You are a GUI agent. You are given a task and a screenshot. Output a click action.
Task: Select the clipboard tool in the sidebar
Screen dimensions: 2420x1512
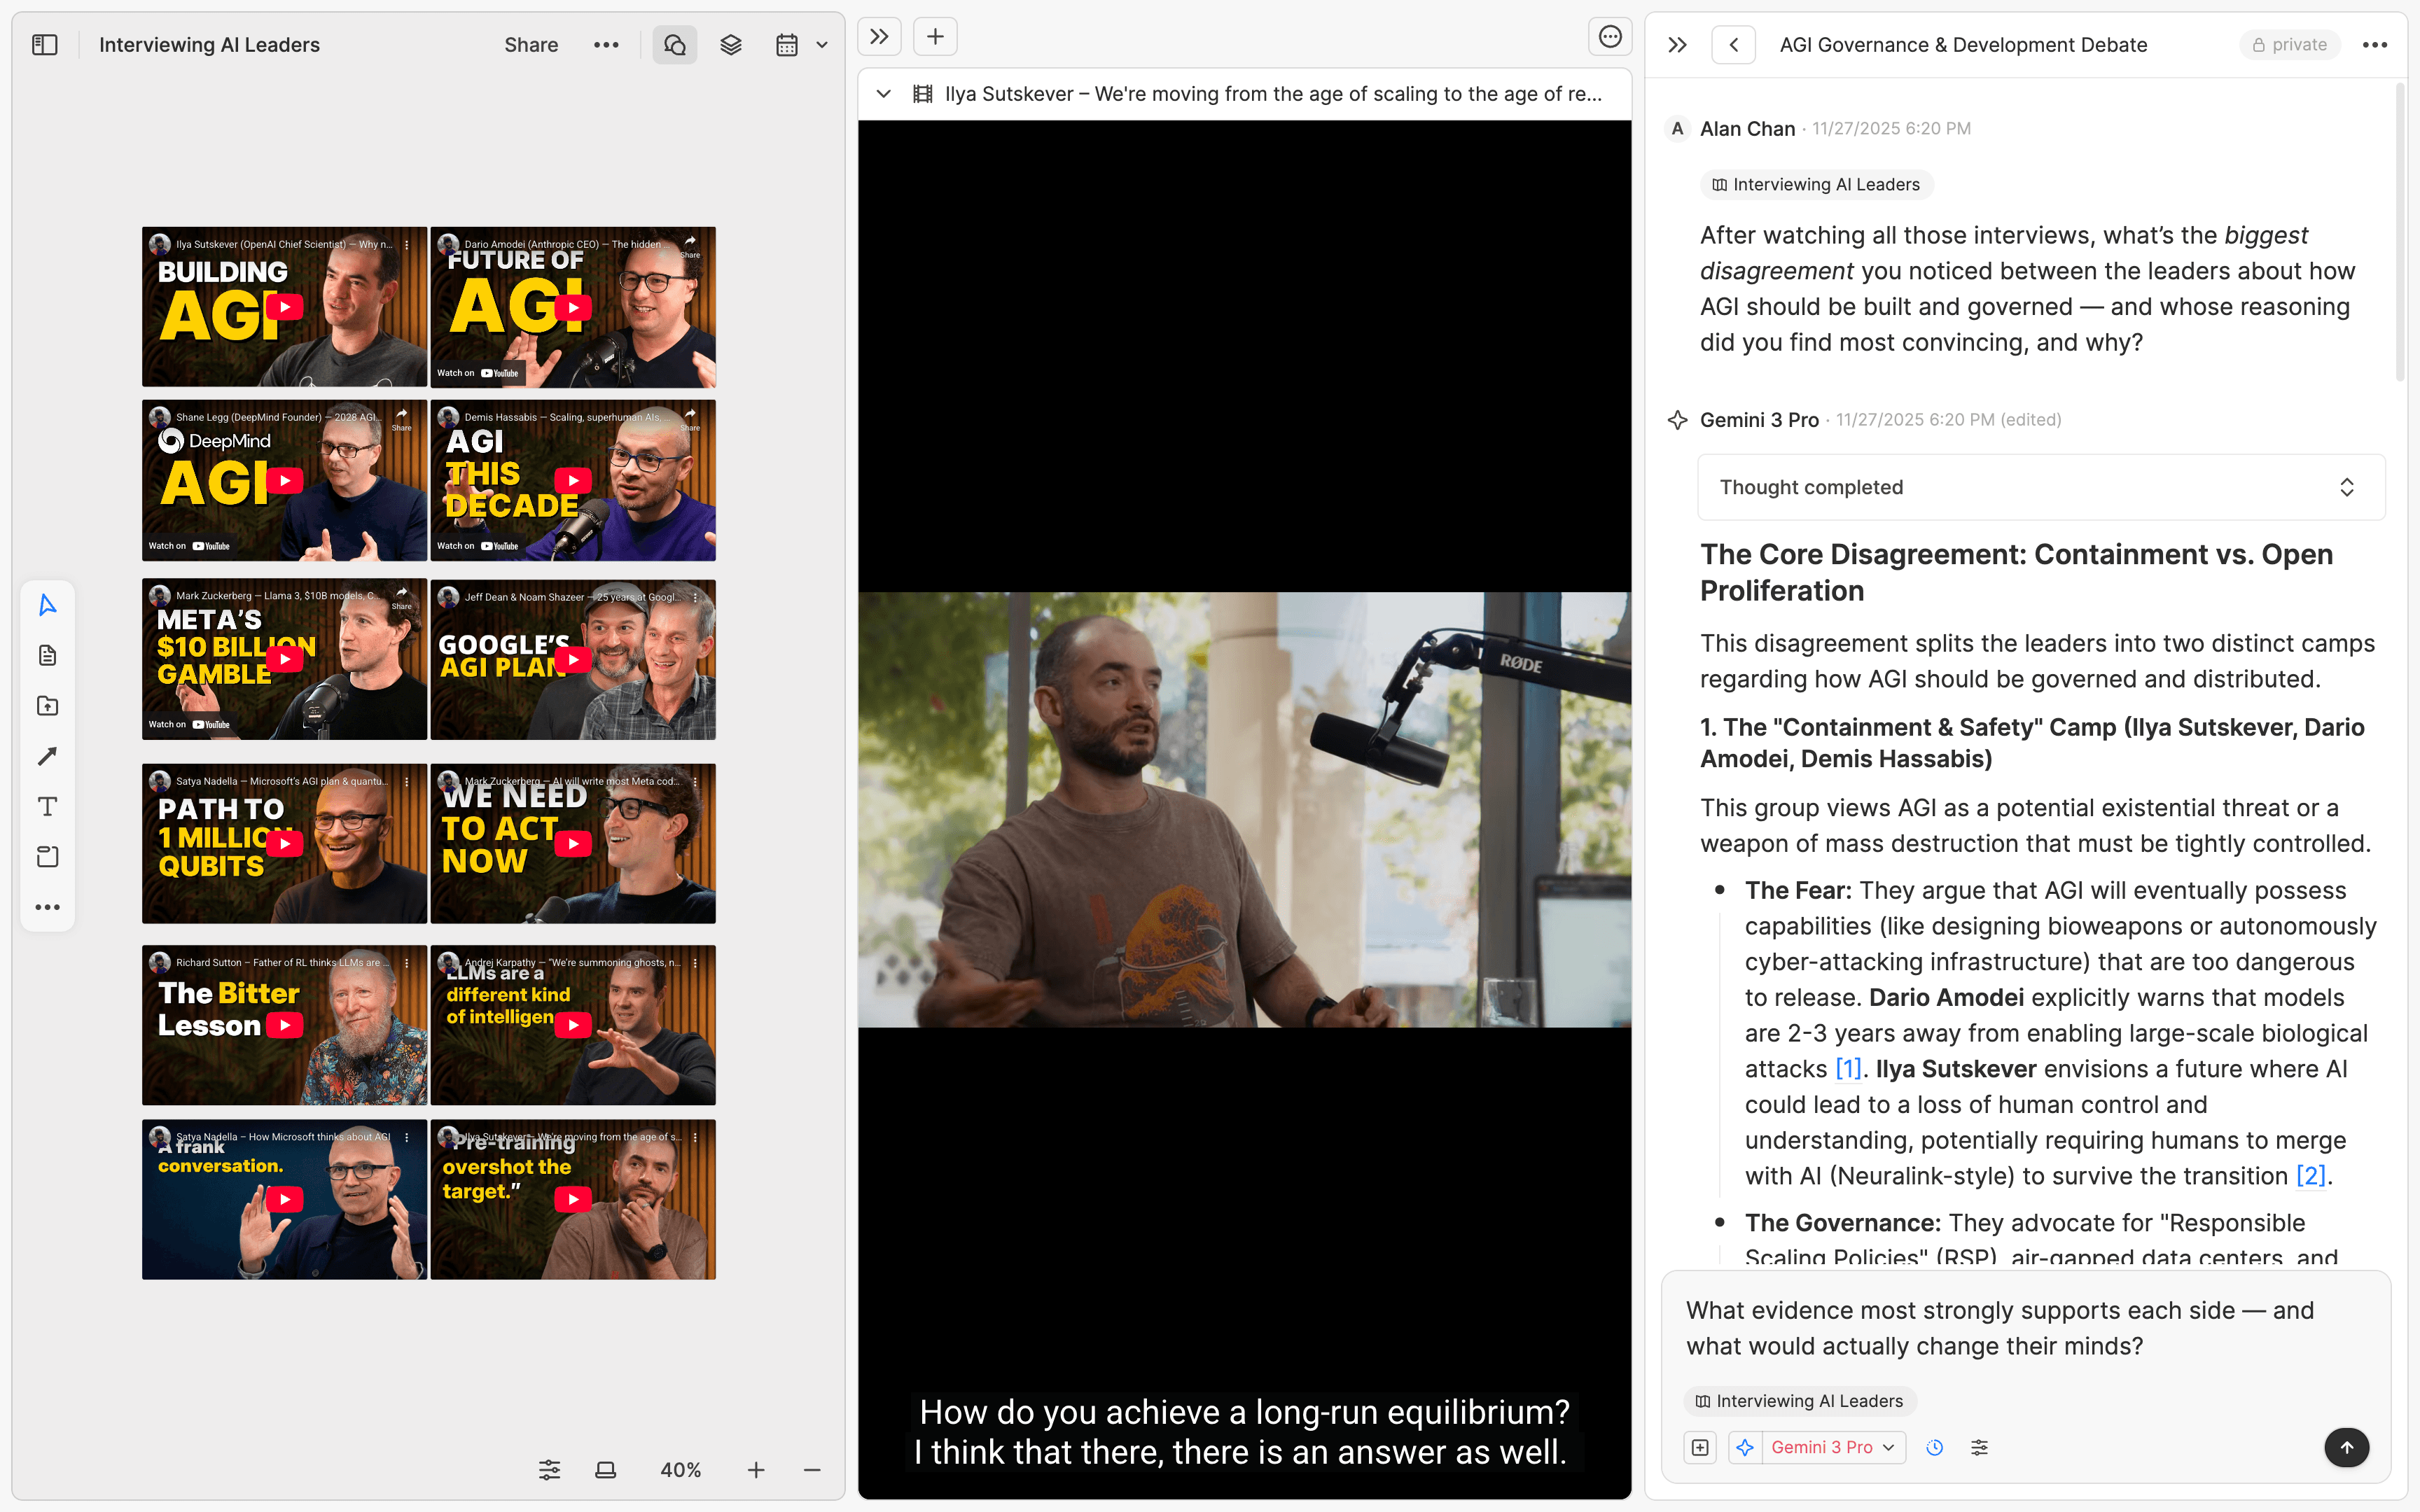tap(47, 856)
